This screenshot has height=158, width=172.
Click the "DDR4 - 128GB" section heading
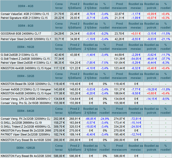tap(26, 148)
